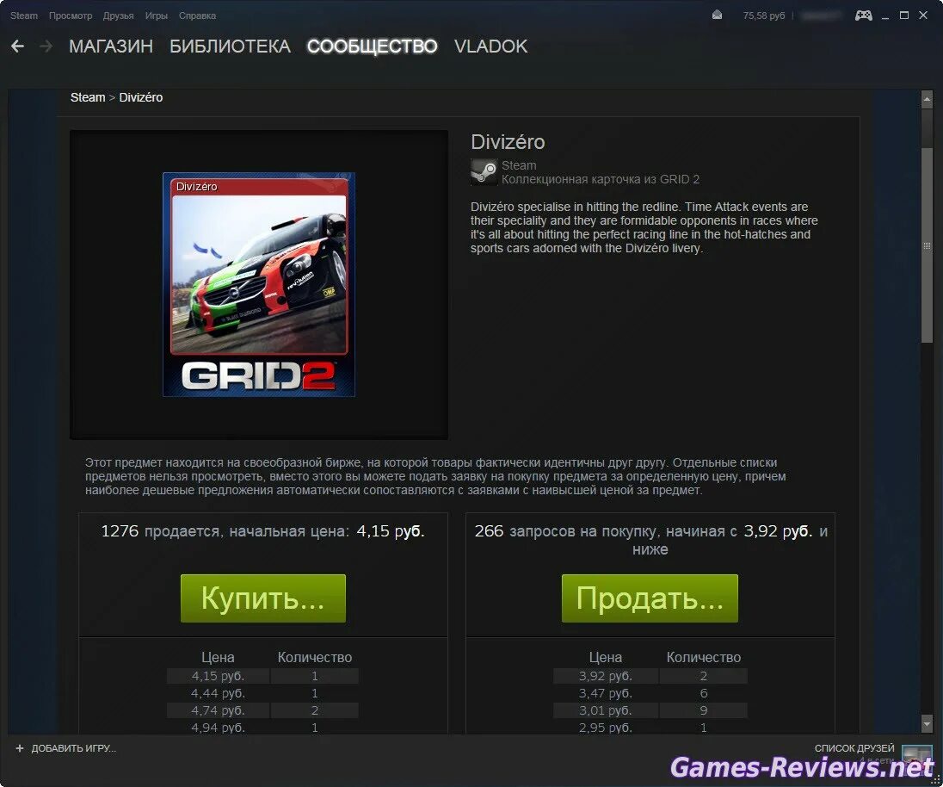943x787 pixels.
Task: Select the 3,92 руб. buy order row
Action: point(650,676)
